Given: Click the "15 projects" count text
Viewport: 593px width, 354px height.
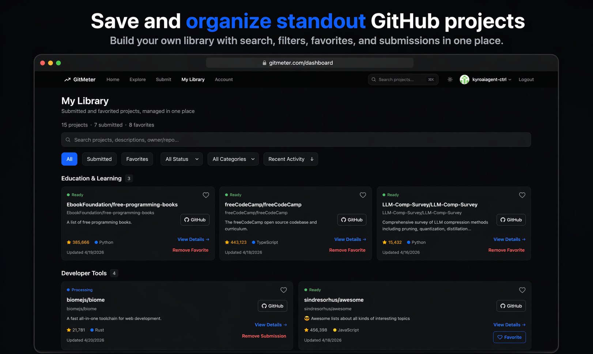Looking at the screenshot, I should click(75, 125).
